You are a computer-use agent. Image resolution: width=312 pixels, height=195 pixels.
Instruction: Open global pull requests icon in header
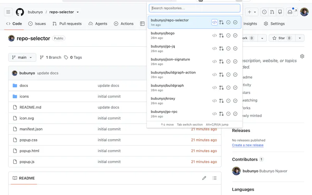272,12
